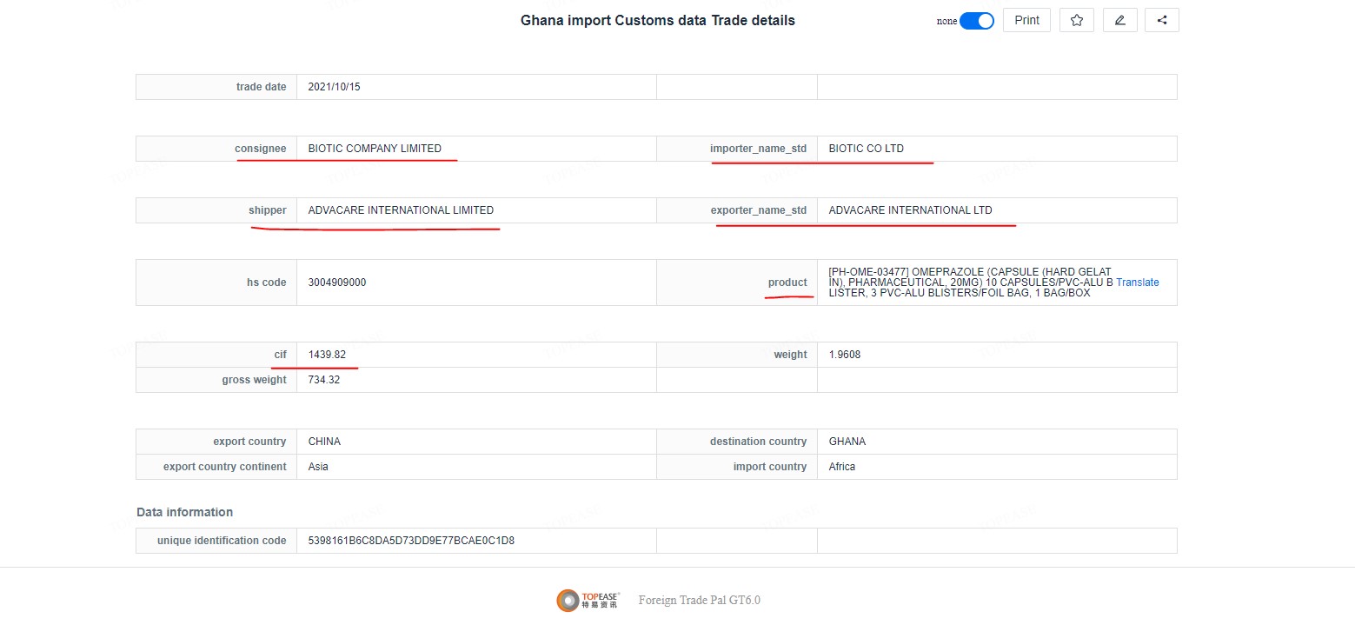
Task: Click the 'Data information' section heading
Action: point(184,512)
